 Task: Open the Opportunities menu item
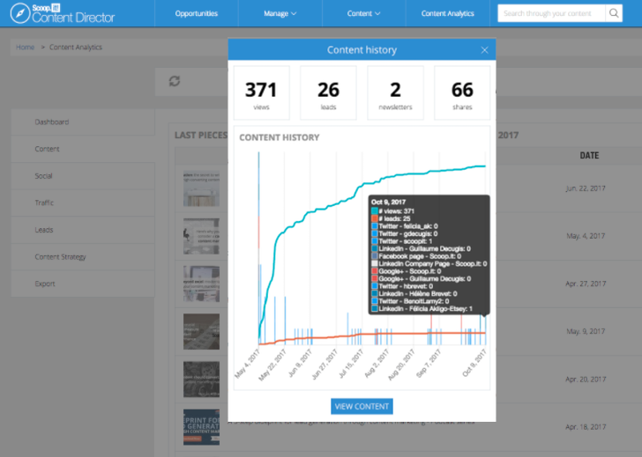point(197,14)
